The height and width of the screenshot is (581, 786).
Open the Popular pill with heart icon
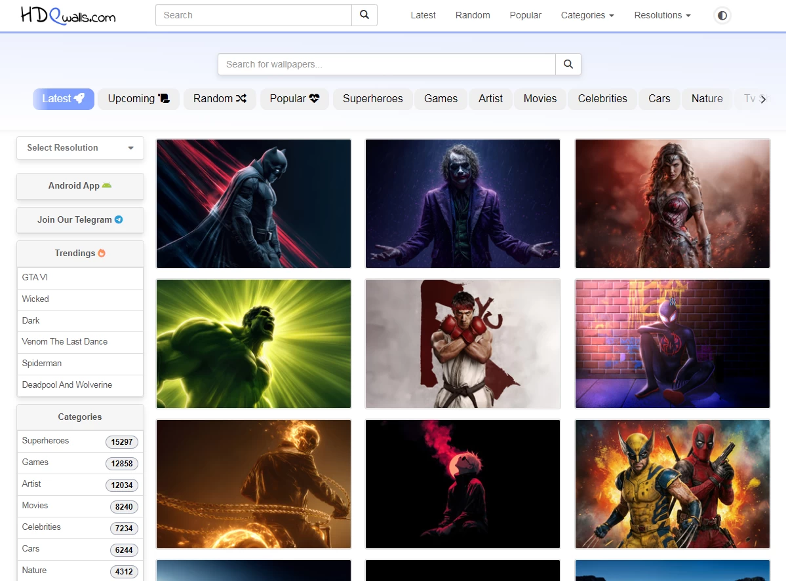[294, 99]
